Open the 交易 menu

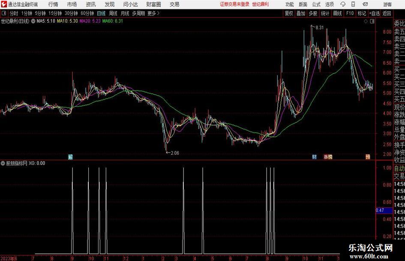(174, 4)
